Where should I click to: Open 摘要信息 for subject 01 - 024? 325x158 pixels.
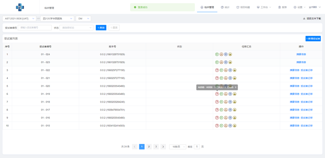tap(301, 54)
